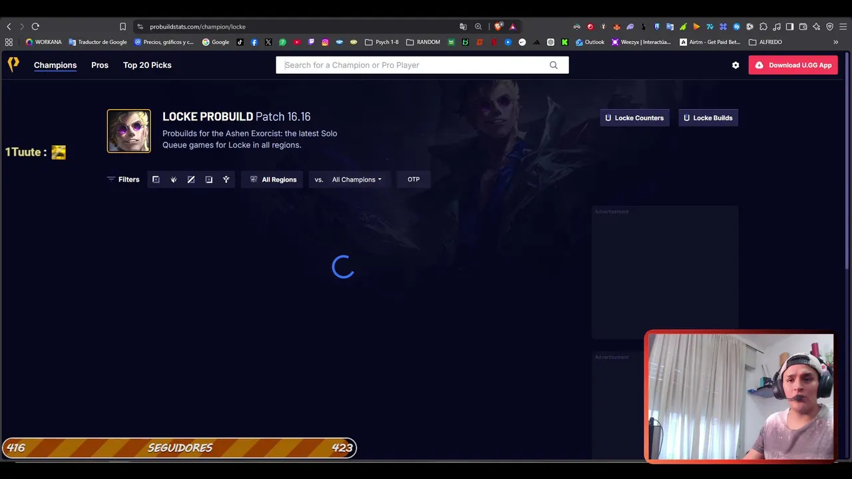Open Instagram bookmark icon
The image size is (852, 479).
tap(325, 42)
